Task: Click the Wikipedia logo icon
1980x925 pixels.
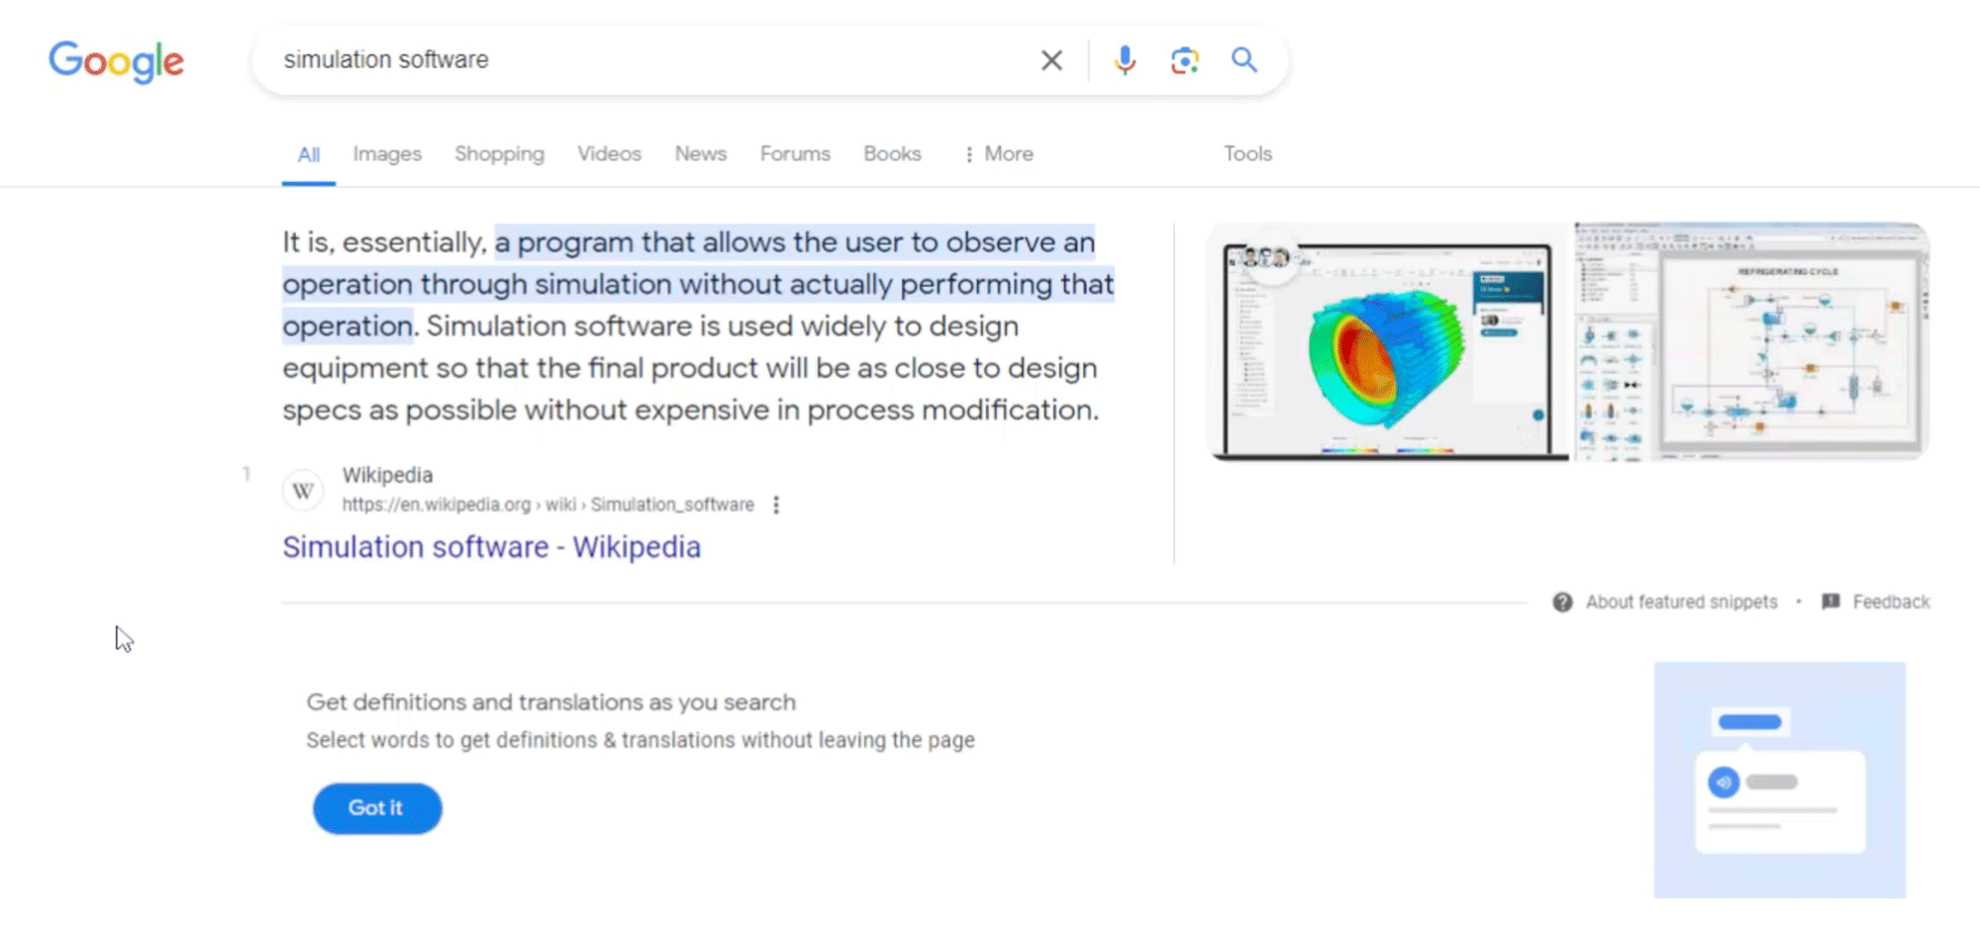Action: [x=302, y=490]
